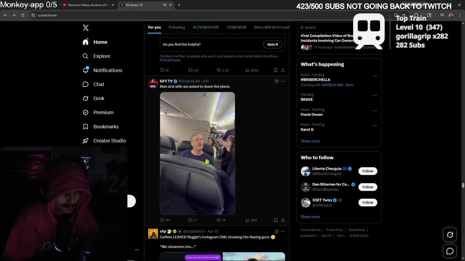Open Grok from the left sidebar
The width and height of the screenshot is (465, 261).
pyautogui.click(x=94, y=98)
